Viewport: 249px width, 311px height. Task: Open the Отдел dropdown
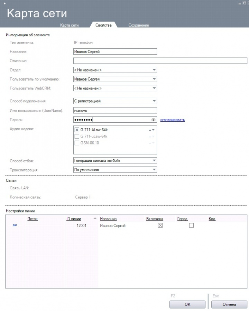click(x=154, y=70)
